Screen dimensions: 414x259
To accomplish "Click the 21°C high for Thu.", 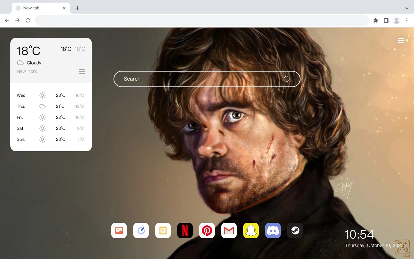I will (x=60, y=106).
